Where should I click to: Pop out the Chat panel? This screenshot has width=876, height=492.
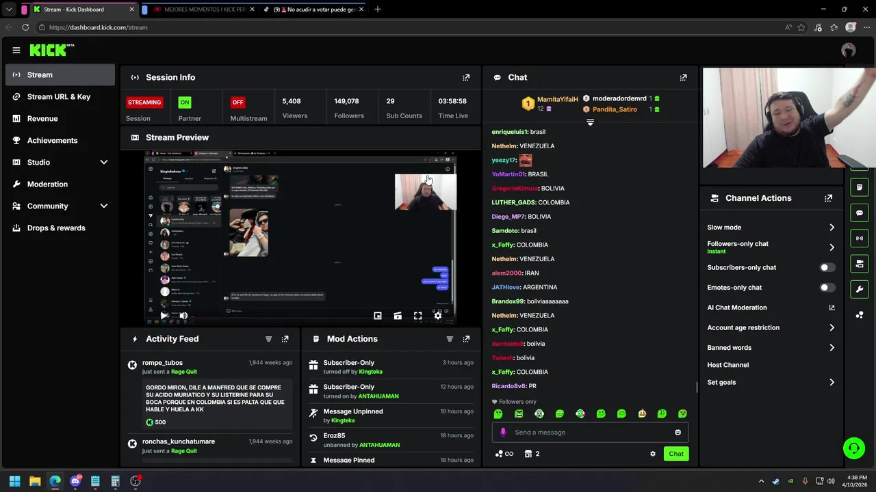coord(683,77)
